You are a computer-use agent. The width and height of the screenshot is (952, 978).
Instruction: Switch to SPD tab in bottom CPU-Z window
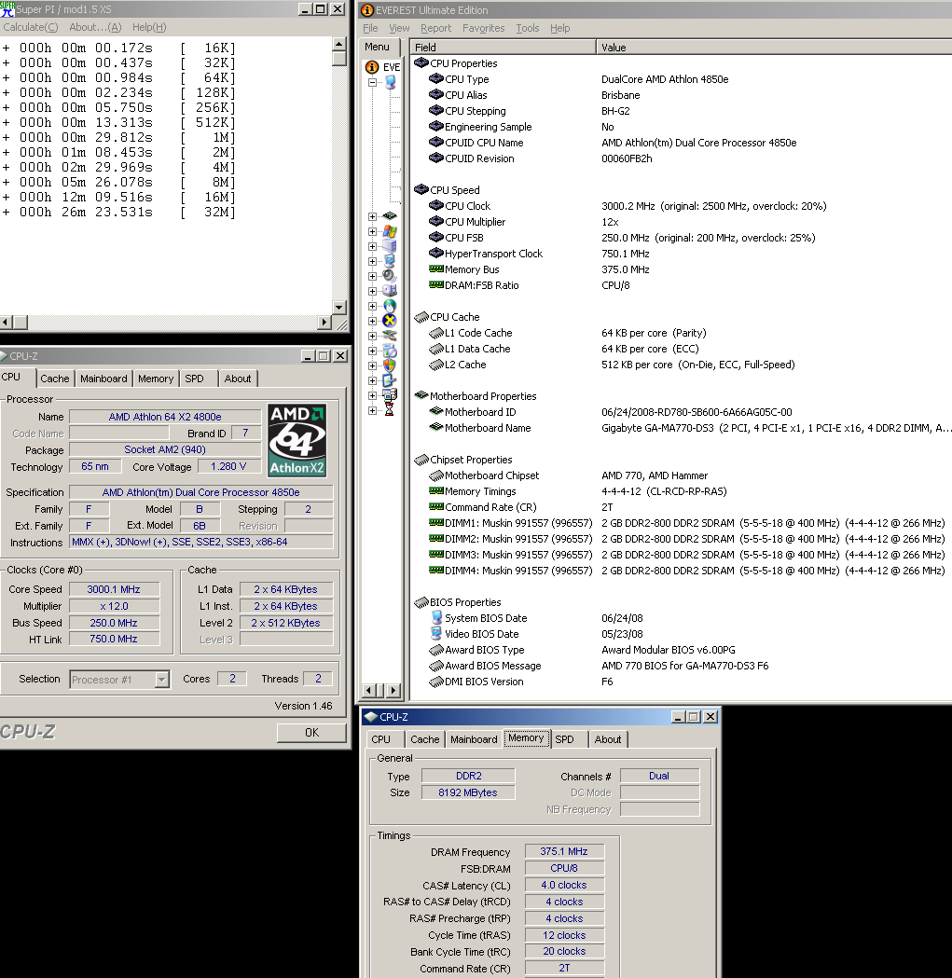565,739
